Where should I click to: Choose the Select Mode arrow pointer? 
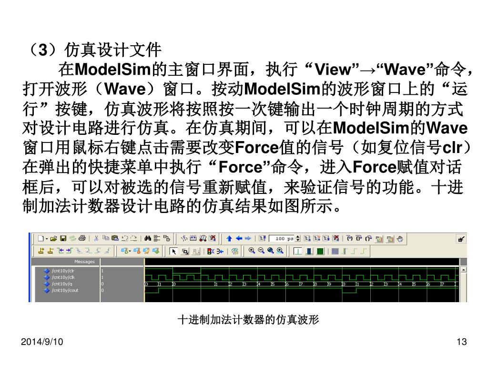pos(173,251)
